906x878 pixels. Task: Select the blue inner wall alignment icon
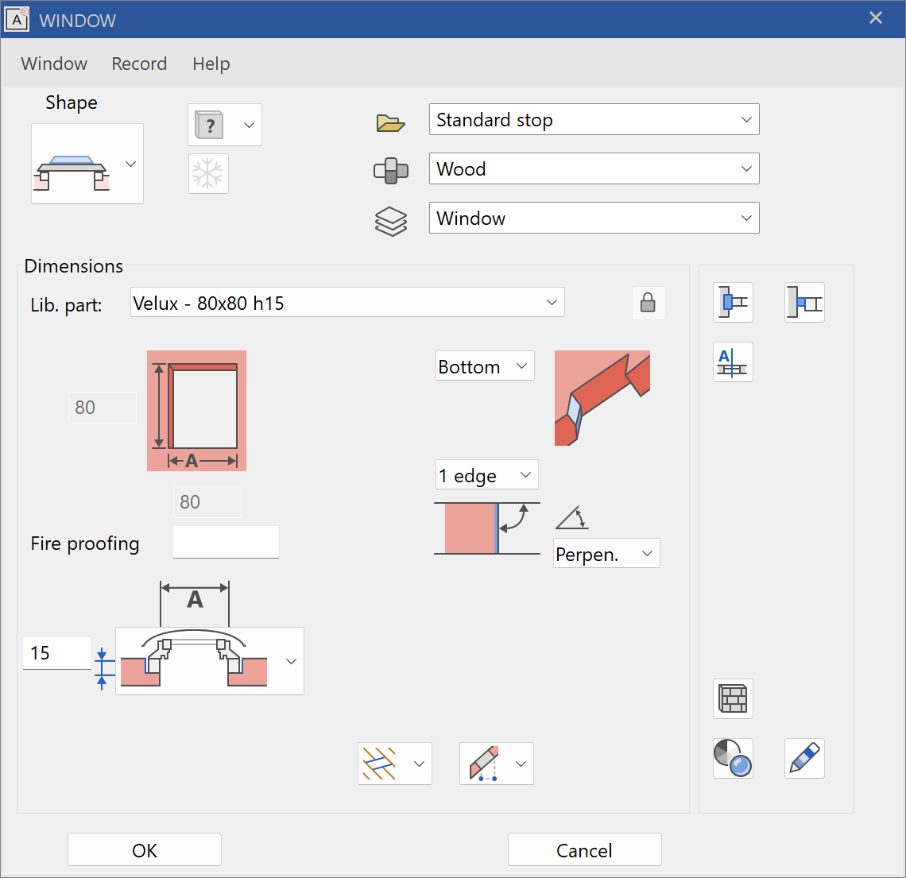pos(733,302)
